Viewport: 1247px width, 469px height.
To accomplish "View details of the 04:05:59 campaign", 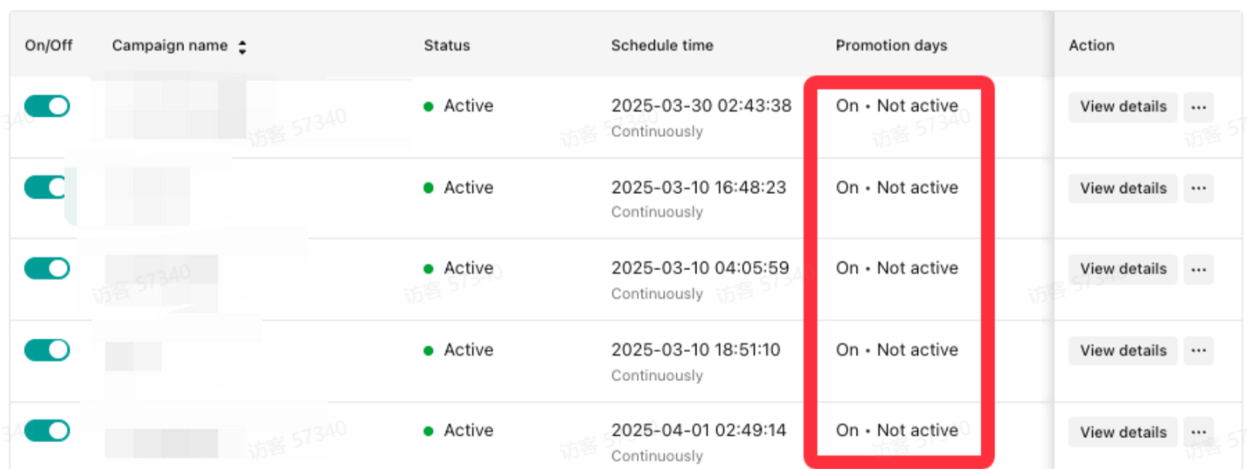I will pos(1122,269).
